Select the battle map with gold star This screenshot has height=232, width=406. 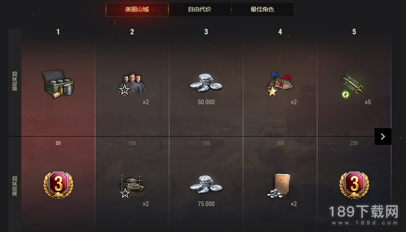tap(280, 84)
